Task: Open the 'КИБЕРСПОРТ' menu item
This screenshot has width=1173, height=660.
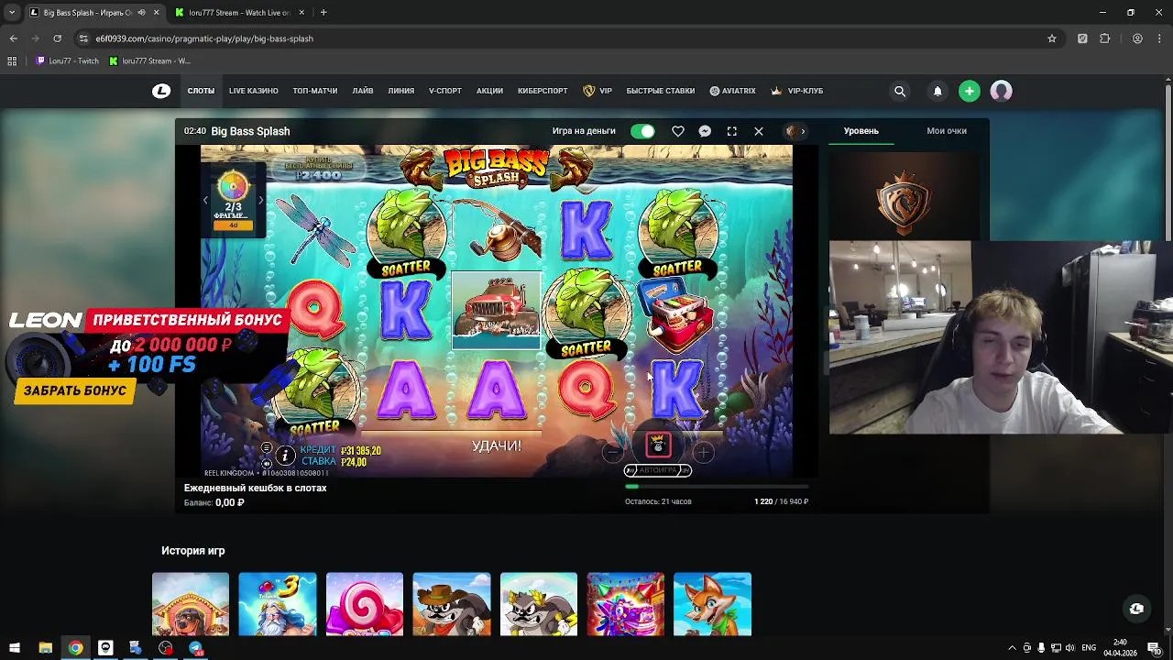Action: coord(543,91)
